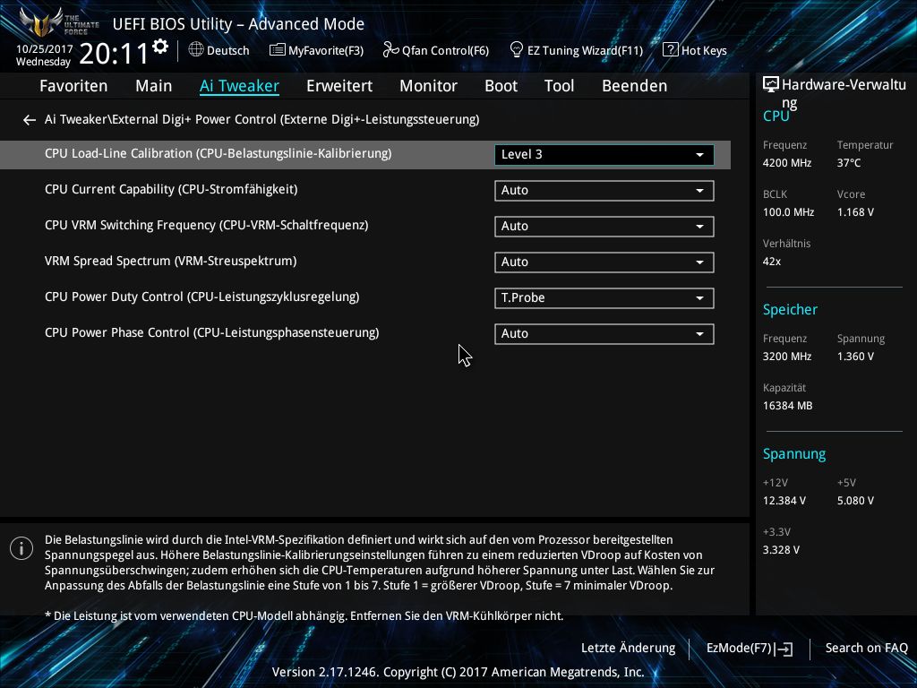Click the Hardware-Verwaltung monitor icon

771,85
